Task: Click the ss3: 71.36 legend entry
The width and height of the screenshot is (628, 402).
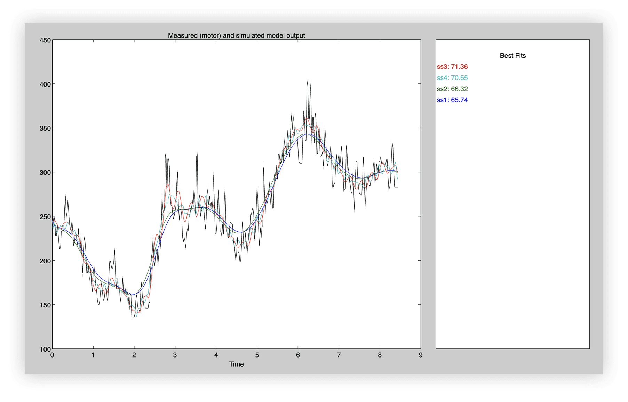Action: coord(452,67)
